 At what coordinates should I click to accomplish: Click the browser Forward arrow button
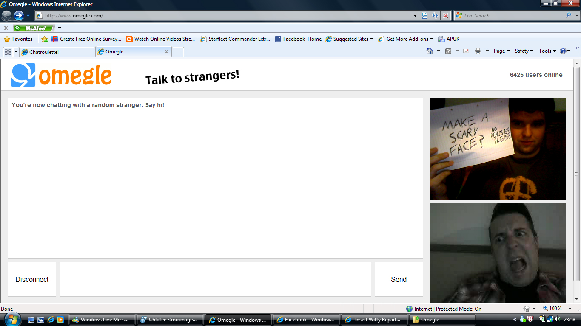[19, 16]
